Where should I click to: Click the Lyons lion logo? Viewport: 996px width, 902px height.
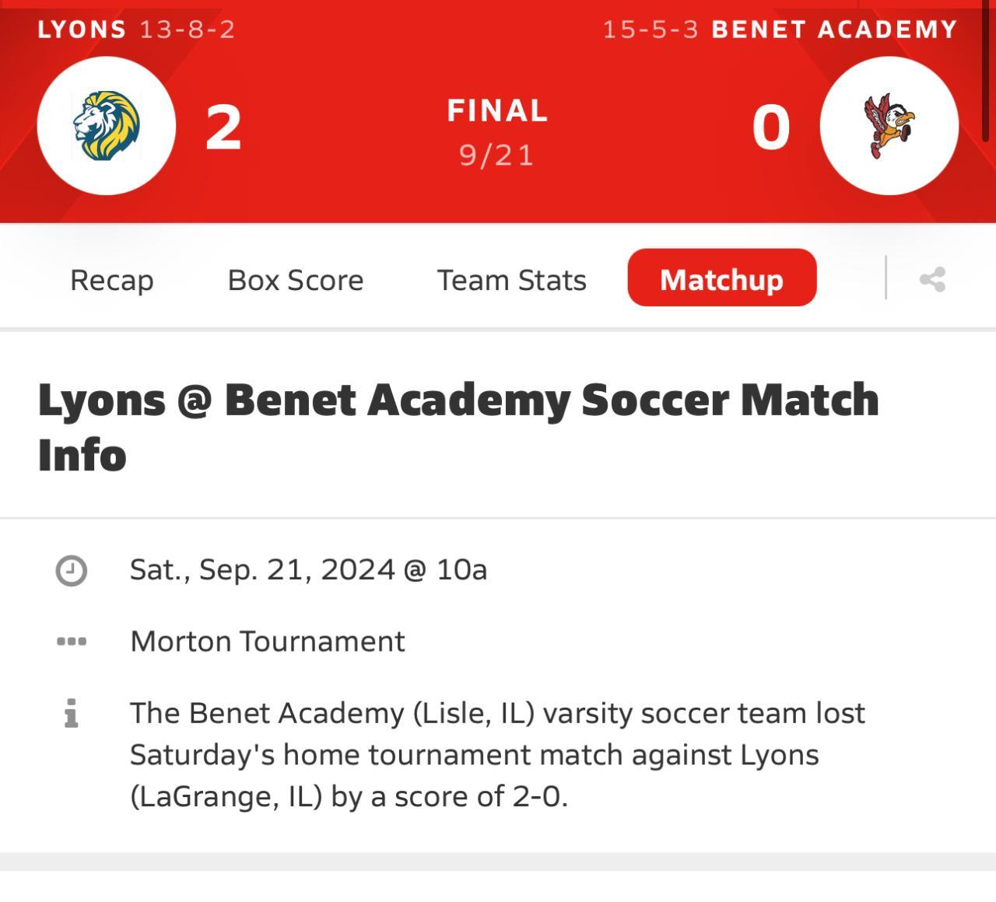107,125
